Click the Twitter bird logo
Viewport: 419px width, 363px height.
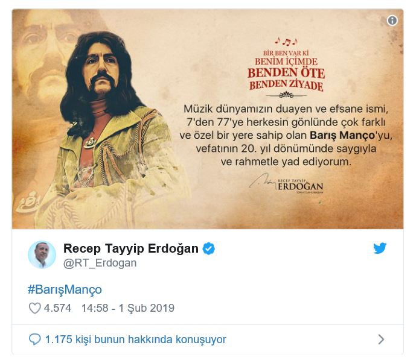tap(380, 248)
